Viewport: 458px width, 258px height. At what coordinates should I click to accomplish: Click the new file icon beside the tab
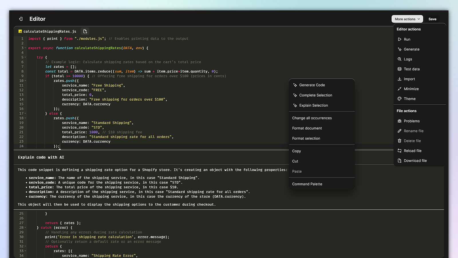(x=85, y=31)
